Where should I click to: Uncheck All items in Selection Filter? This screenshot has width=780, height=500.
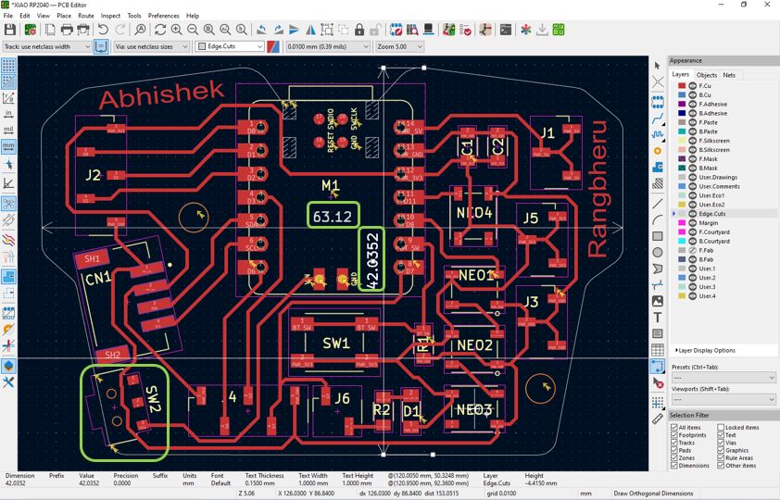[x=674, y=428]
